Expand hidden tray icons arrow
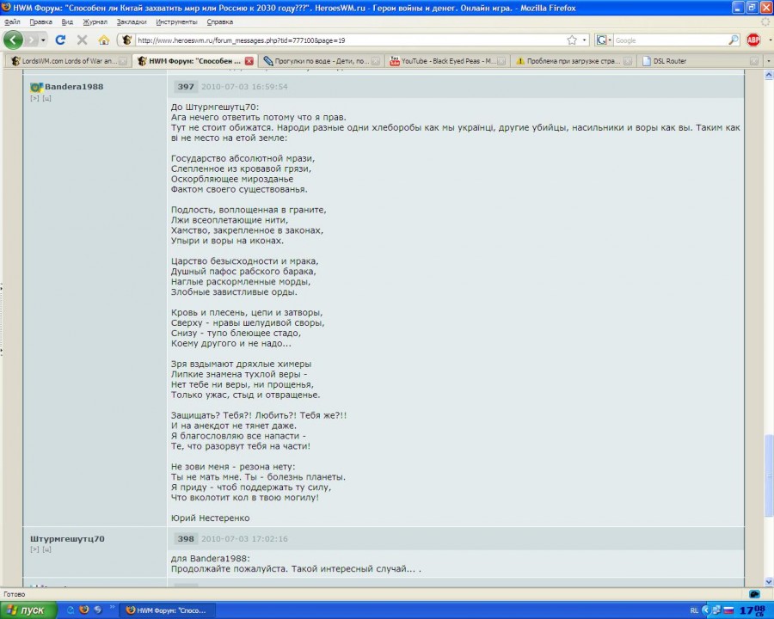774x619 pixels. tap(706, 610)
